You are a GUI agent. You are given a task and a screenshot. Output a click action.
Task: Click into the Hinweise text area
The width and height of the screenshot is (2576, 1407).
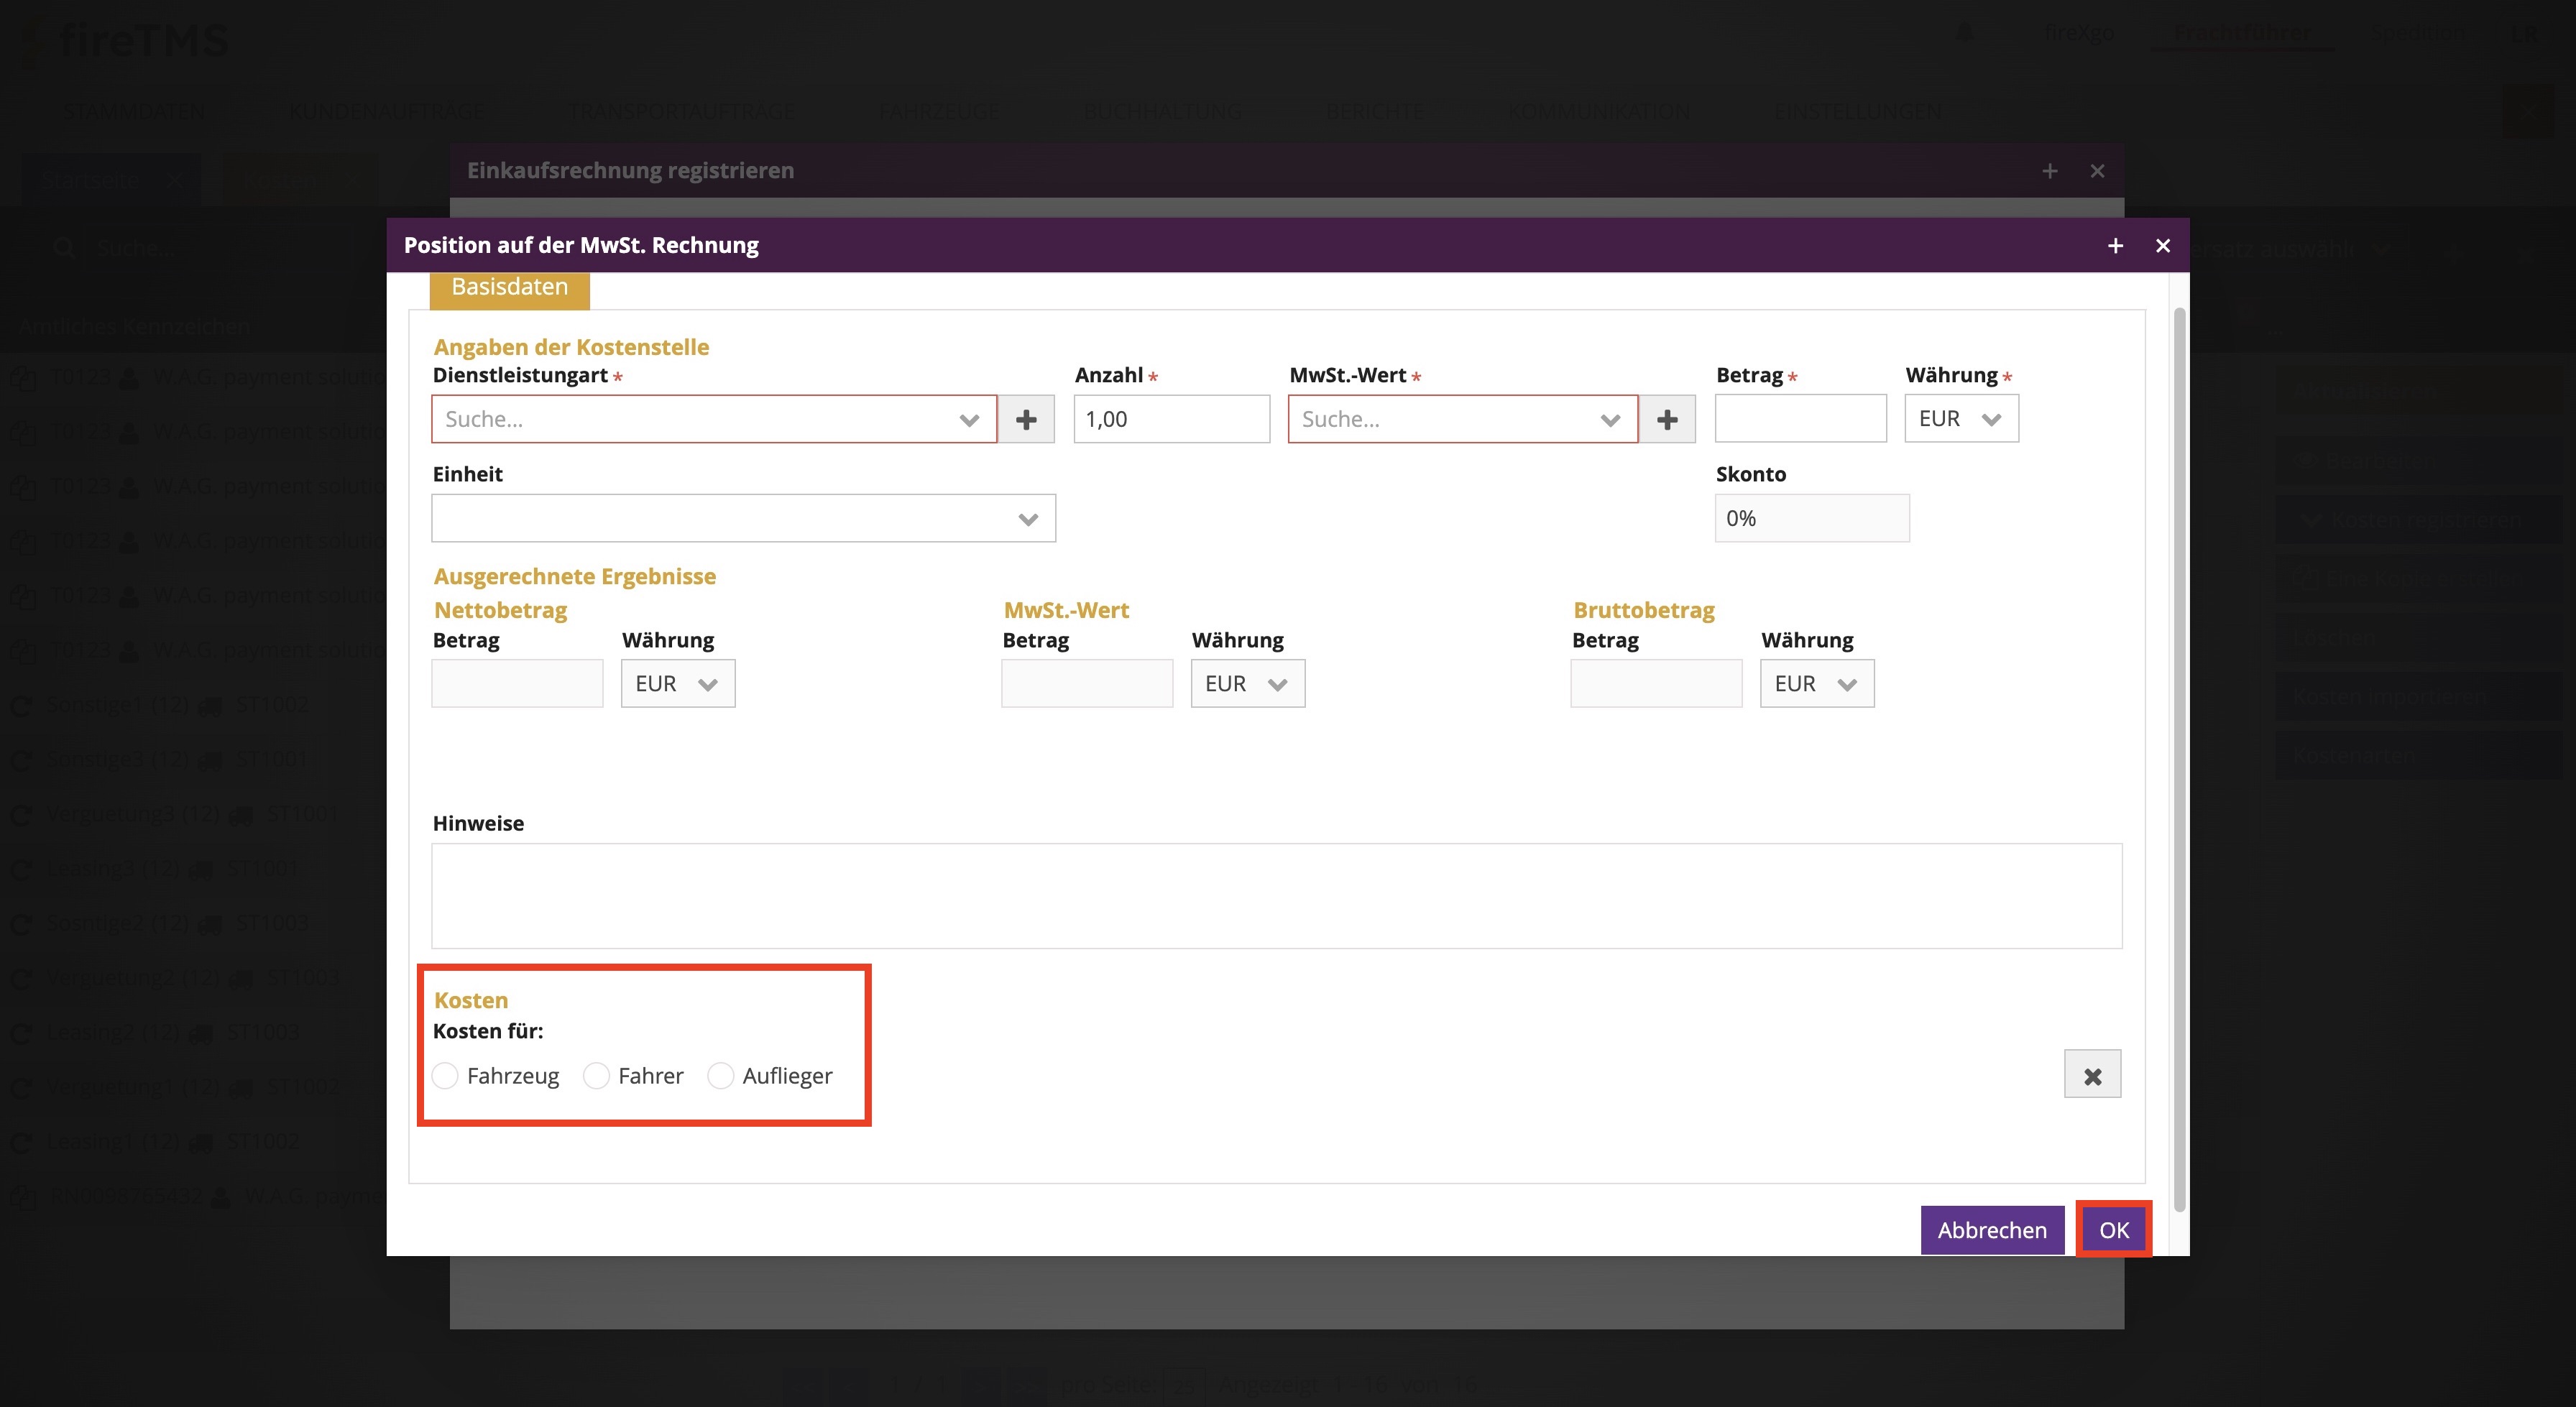[x=1275, y=895]
